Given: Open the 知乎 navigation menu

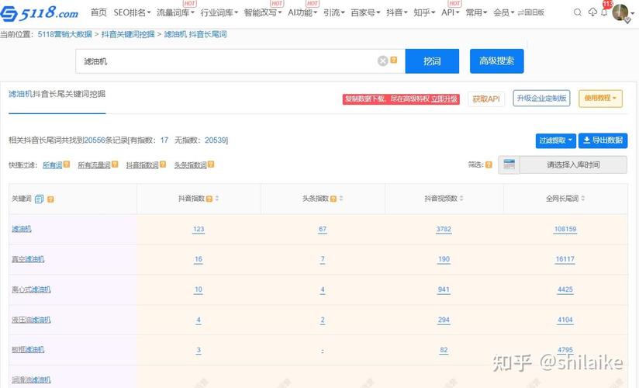Looking at the screenshot, I should click(424, 12).
